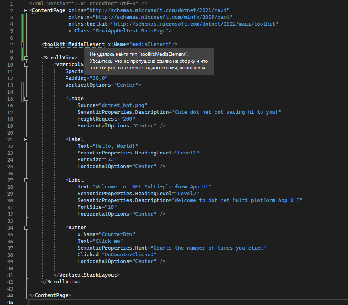Collapse the Image element fold marker

coord(26,99)
